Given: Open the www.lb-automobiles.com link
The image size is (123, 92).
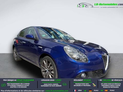Looking at the screenshot, I should (x=57, y=91).
